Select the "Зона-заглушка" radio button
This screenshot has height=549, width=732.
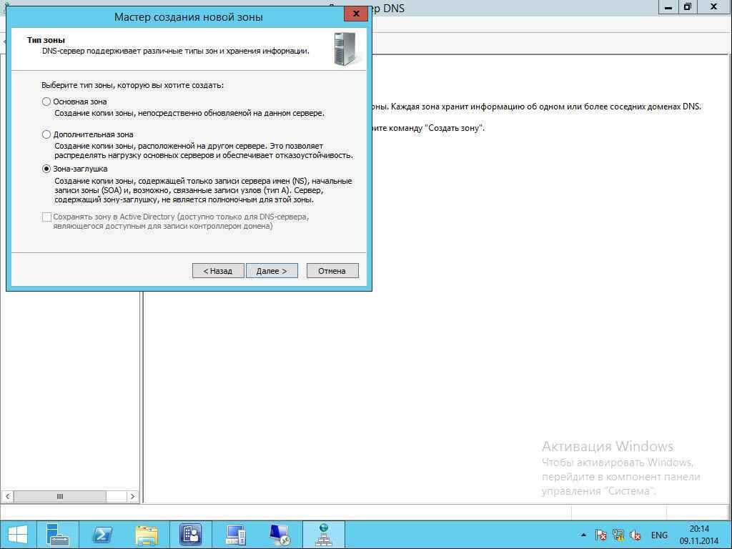click(x=47, y=169)
